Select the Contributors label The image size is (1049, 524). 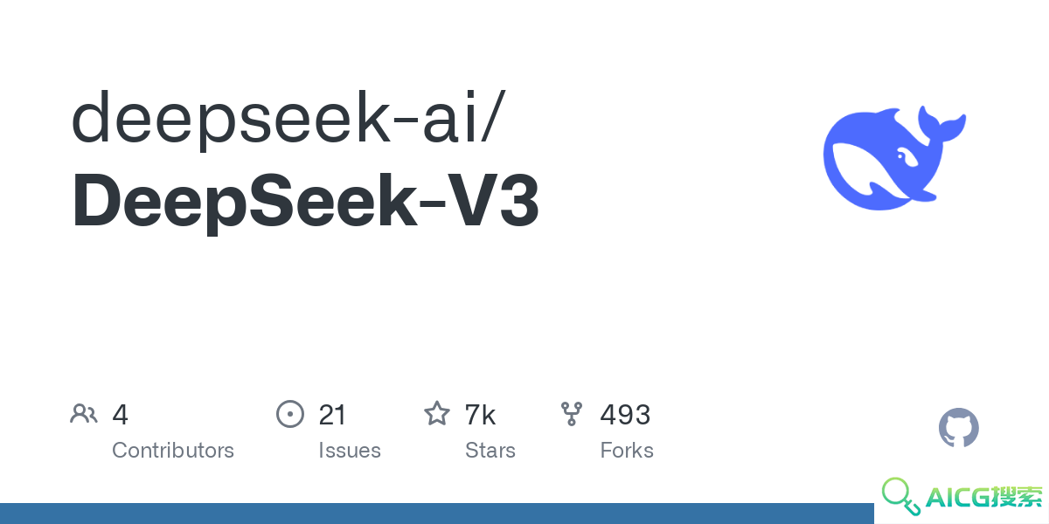173,451
